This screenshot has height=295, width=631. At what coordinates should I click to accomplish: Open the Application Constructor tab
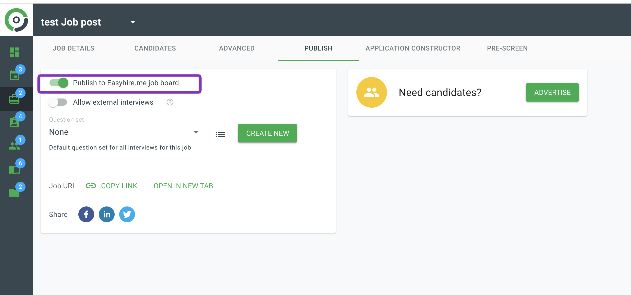point(413,48)
